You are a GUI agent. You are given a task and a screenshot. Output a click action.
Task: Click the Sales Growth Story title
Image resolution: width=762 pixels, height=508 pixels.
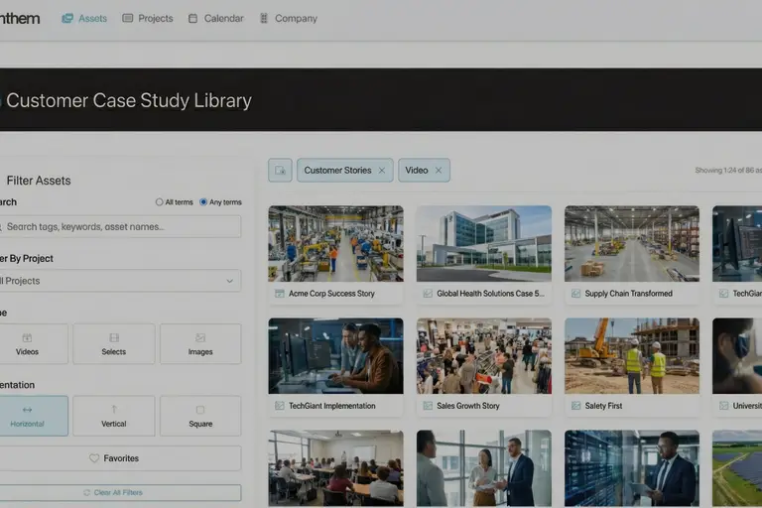pyautogui.click(x=468, y=406)
